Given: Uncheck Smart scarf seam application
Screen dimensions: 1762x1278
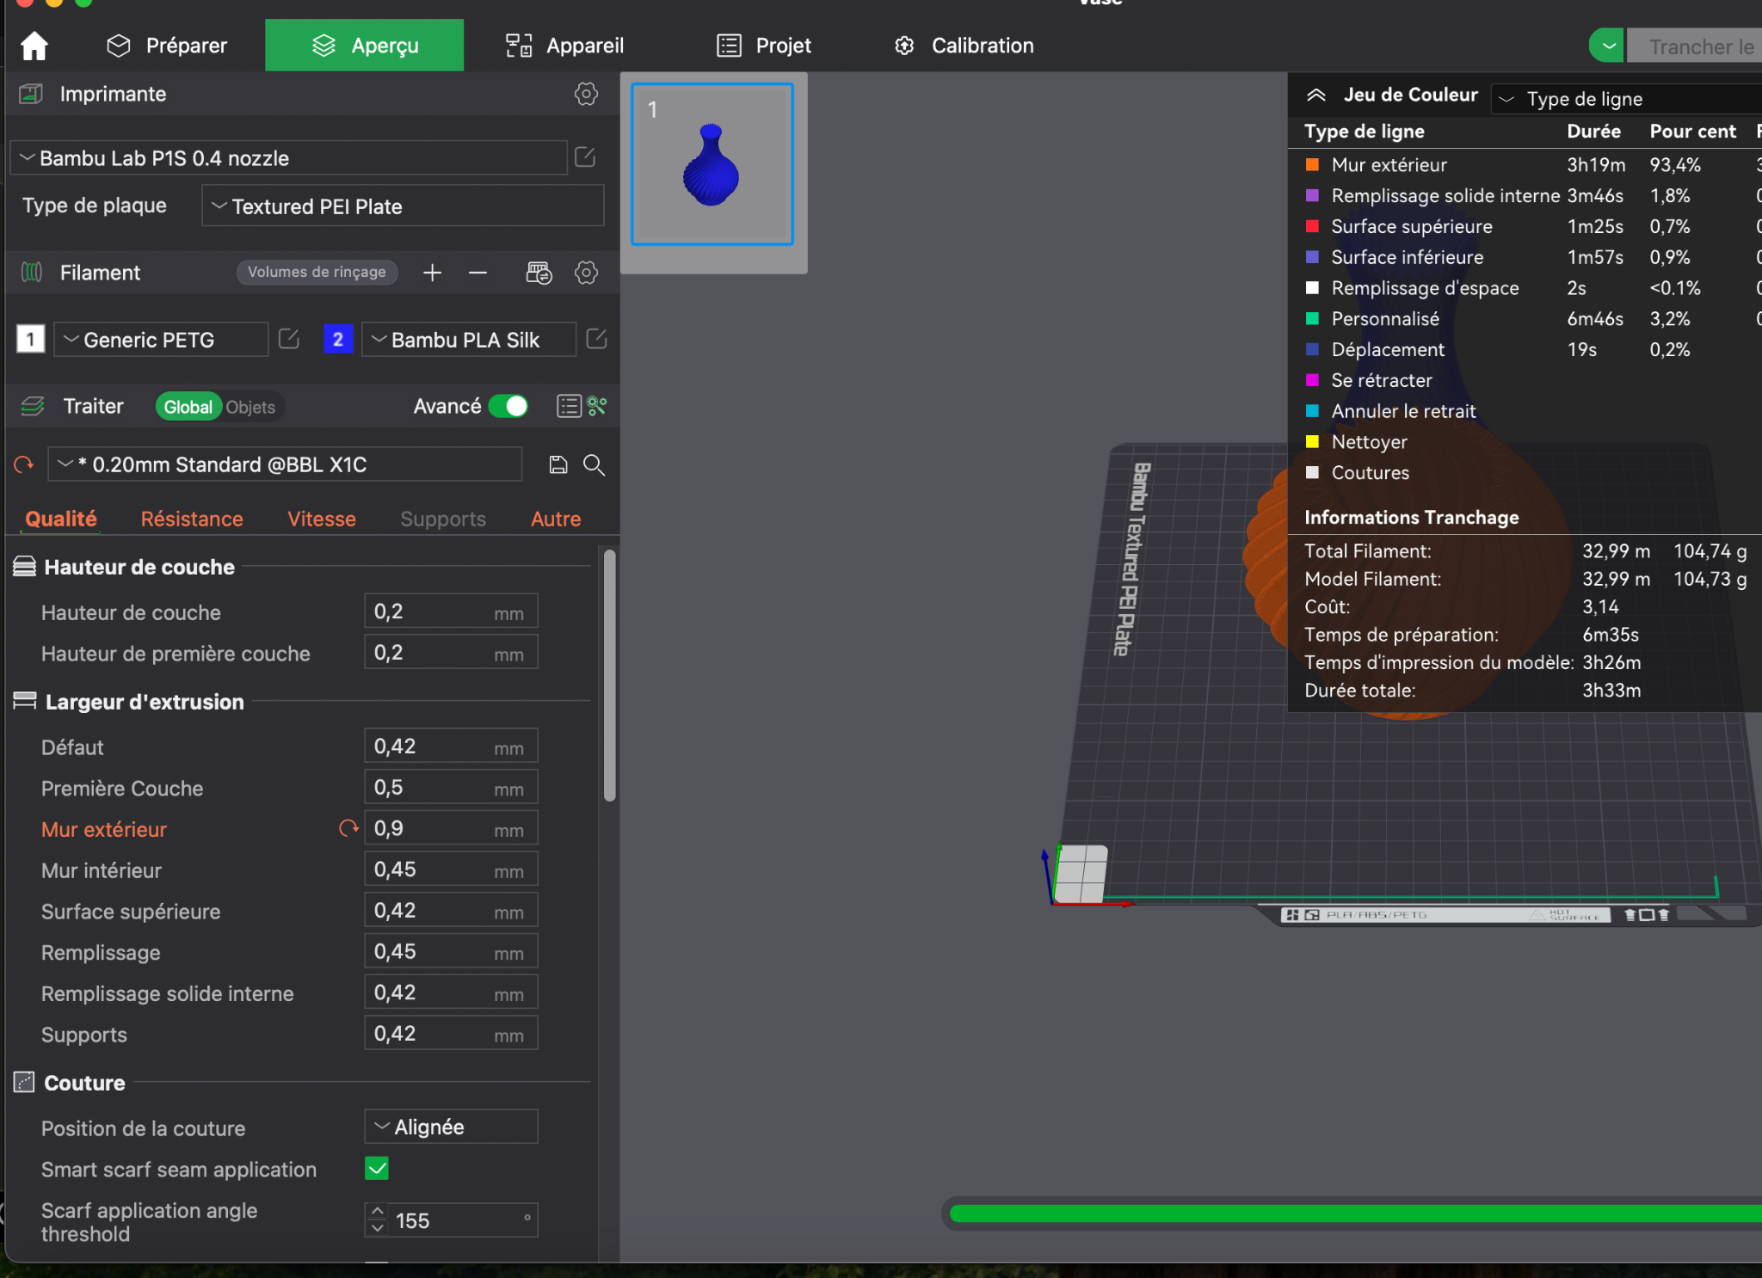Looking at the screenshot, I should click(x=377, y=1168).
